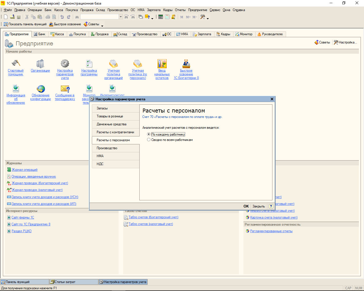
Task: Click the Настройка программы icon
Action: 89,63
